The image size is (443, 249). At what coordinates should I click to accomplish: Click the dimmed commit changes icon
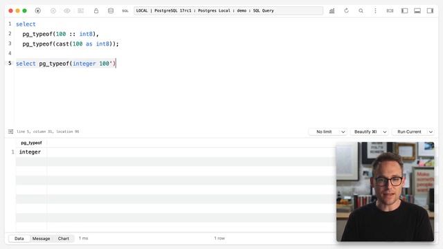tap(81, 11)
